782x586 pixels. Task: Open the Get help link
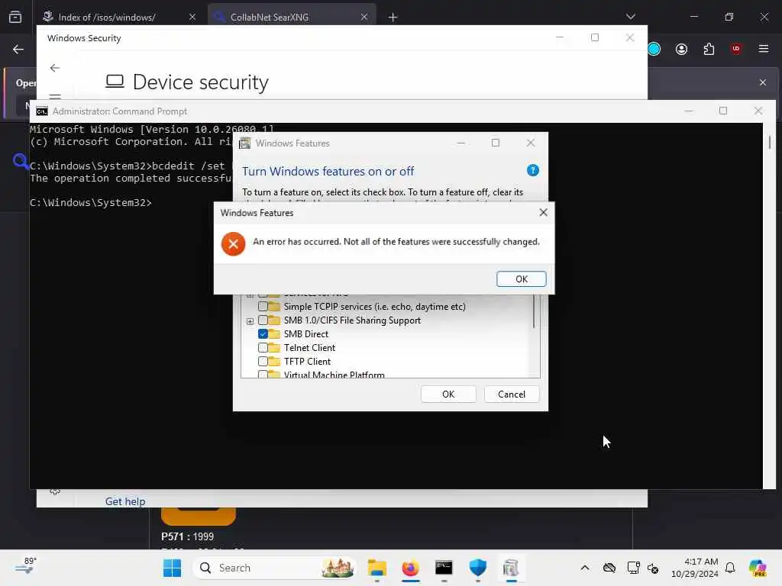(125, 501)
